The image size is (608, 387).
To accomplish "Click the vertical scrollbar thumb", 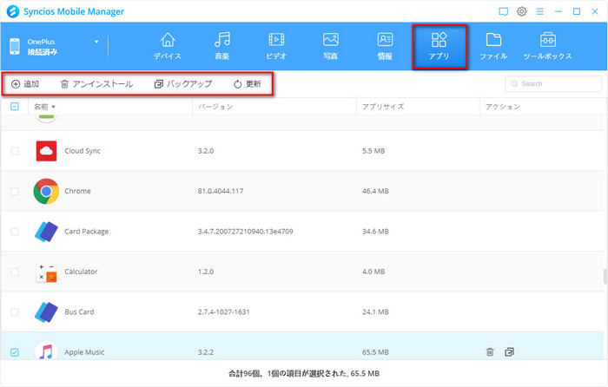I will coord(605,276).
